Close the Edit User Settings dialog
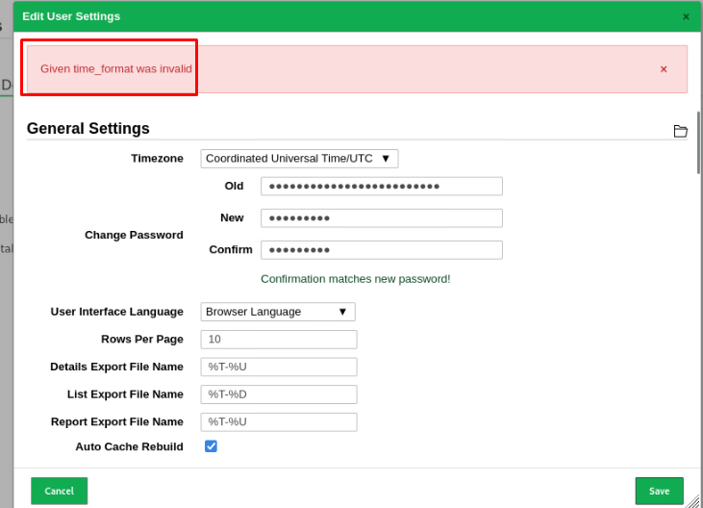The height and width of the screenshot is (508, 703). click(686, 16)
